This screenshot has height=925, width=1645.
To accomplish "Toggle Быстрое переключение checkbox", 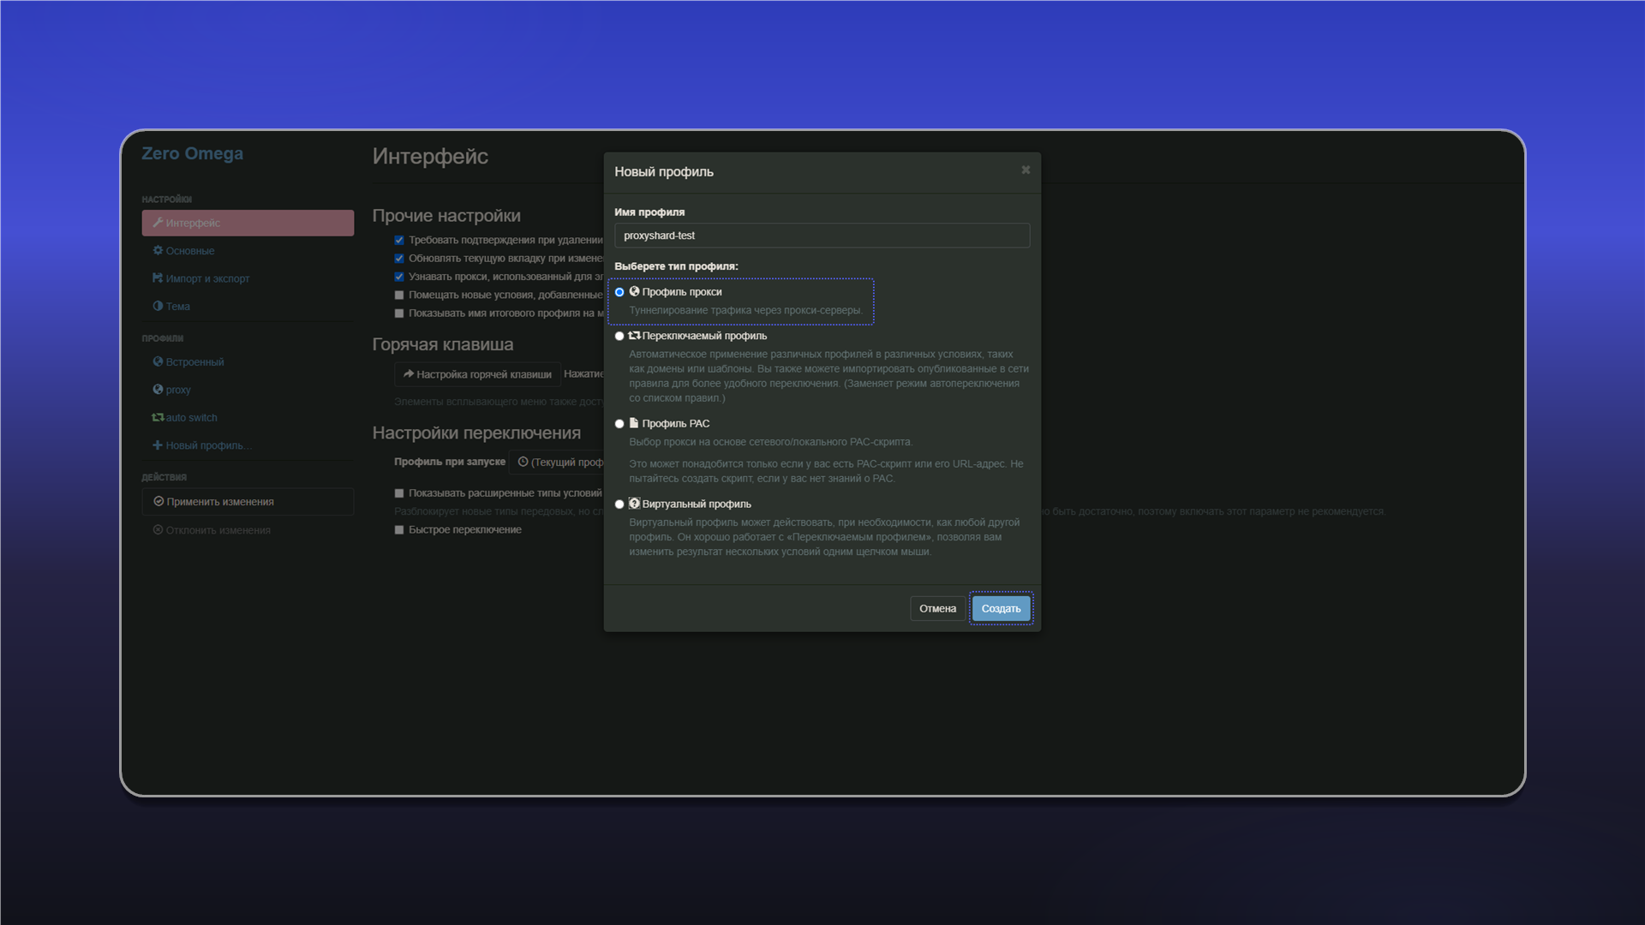I will [x=399, y=530].
